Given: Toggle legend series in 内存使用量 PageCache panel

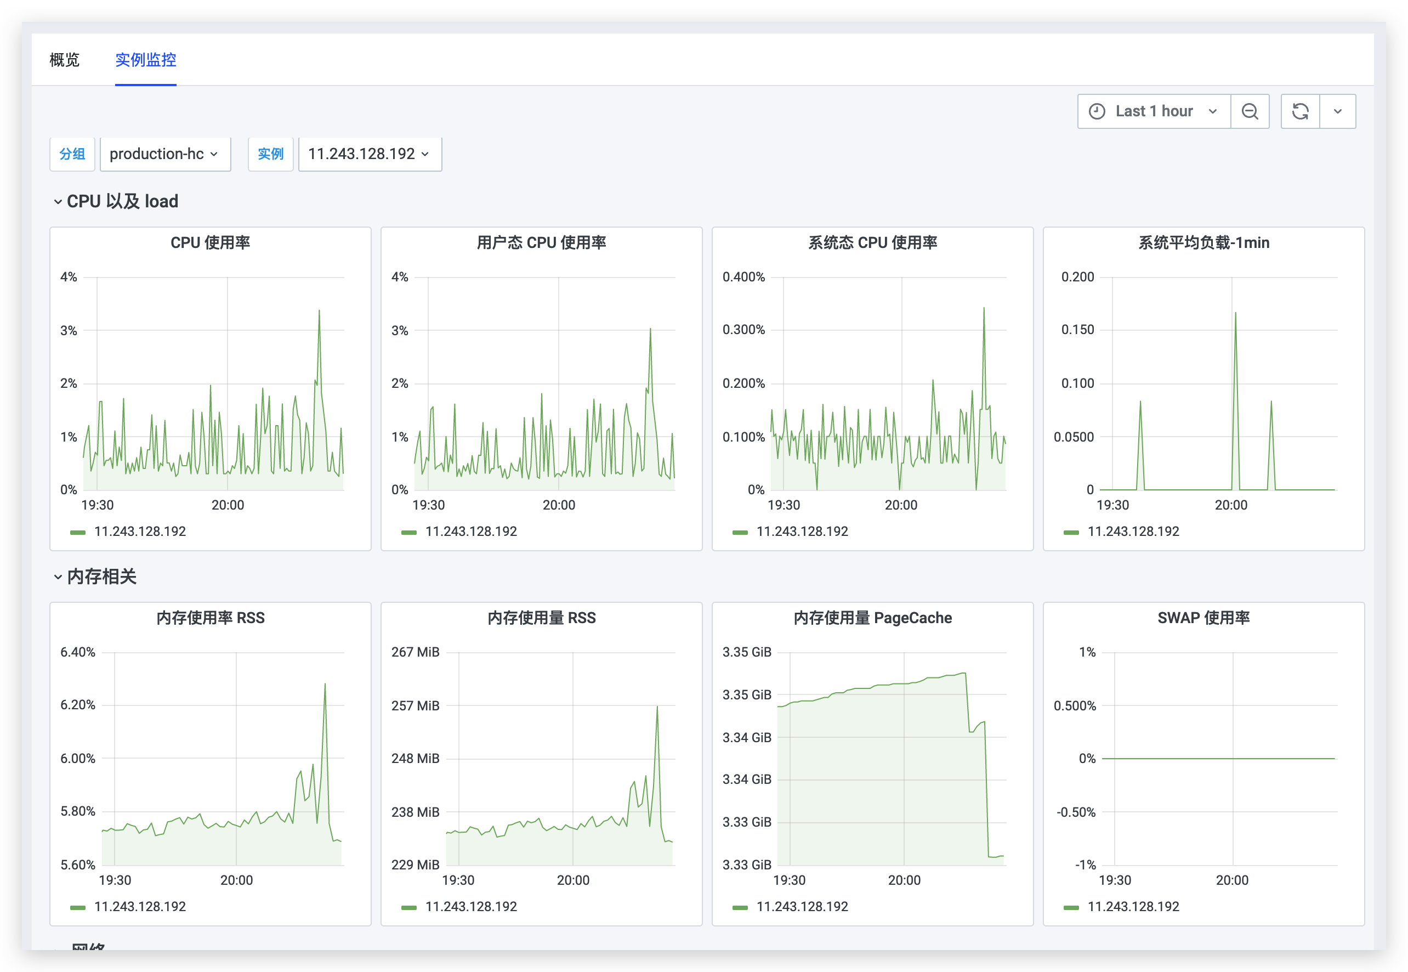Looking at the screenshot, I should (802, 907).
